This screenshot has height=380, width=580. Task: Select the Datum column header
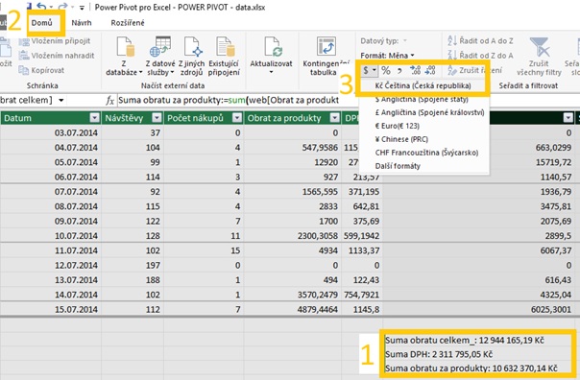(x=45, y=118)
